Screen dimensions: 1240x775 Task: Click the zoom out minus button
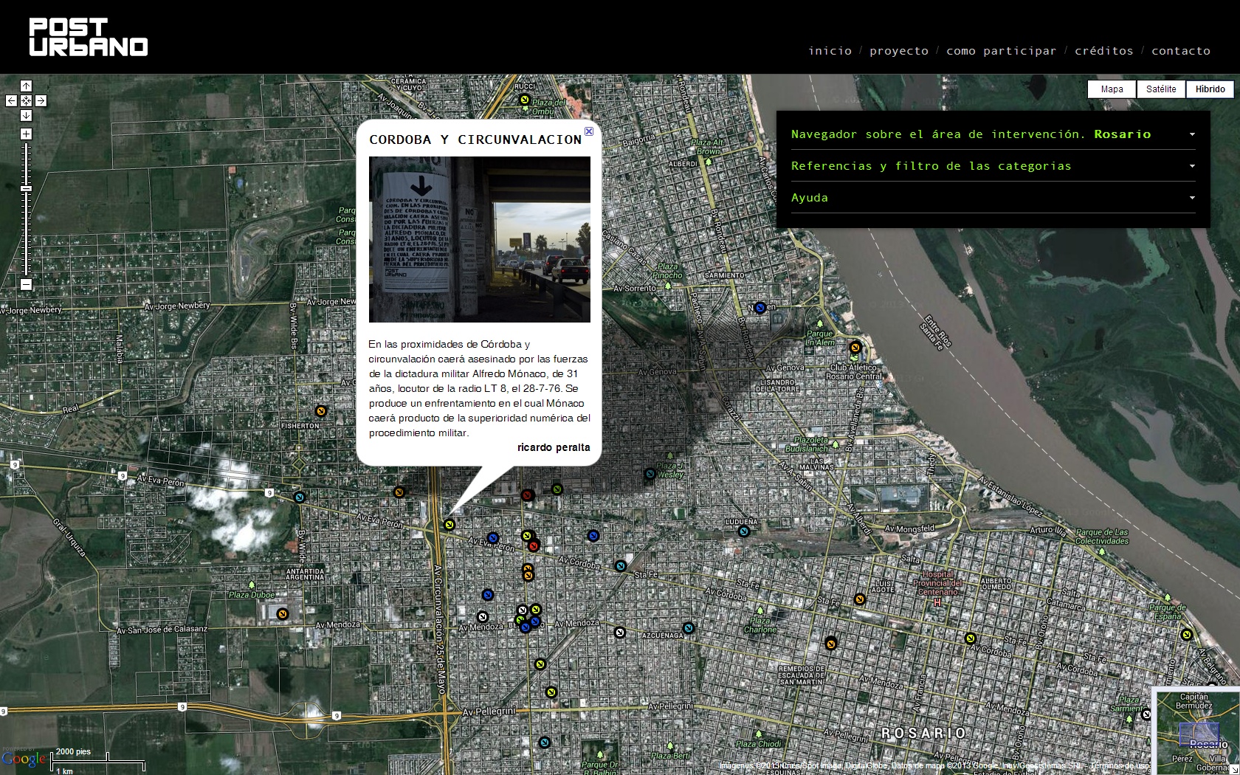point(26,284)
